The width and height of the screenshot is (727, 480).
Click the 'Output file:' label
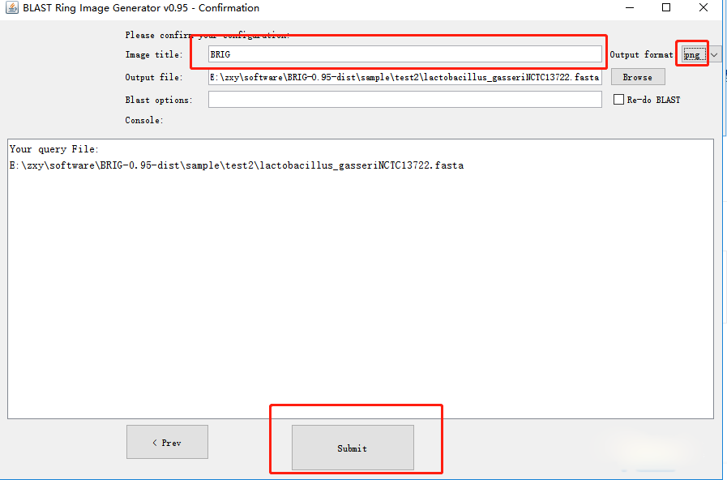(x=154, y=78)
